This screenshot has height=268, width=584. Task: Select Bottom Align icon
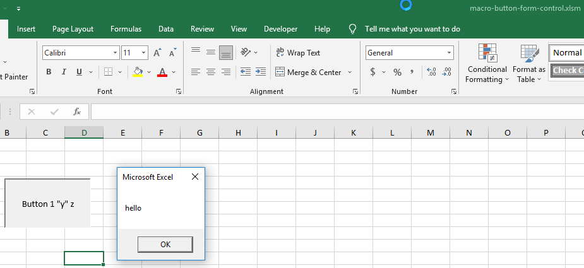pos(226,52)
